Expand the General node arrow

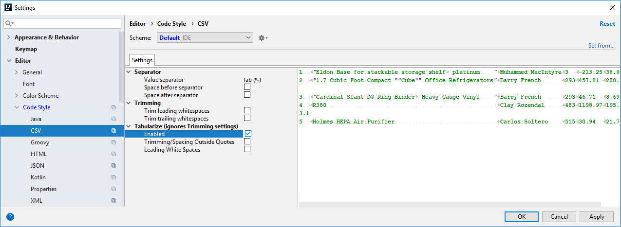(17, 72)
